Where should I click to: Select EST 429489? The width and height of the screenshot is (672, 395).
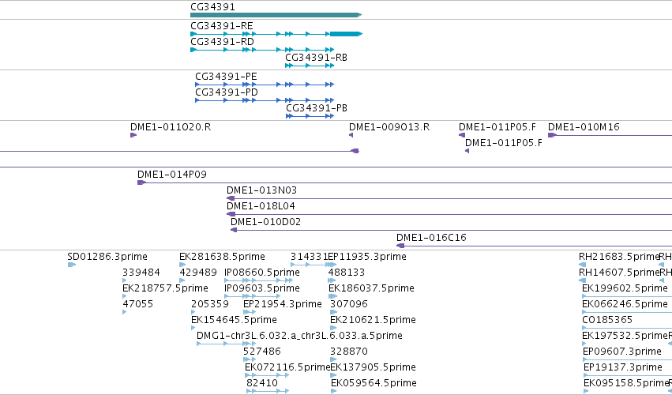click(x=182, y=280)
